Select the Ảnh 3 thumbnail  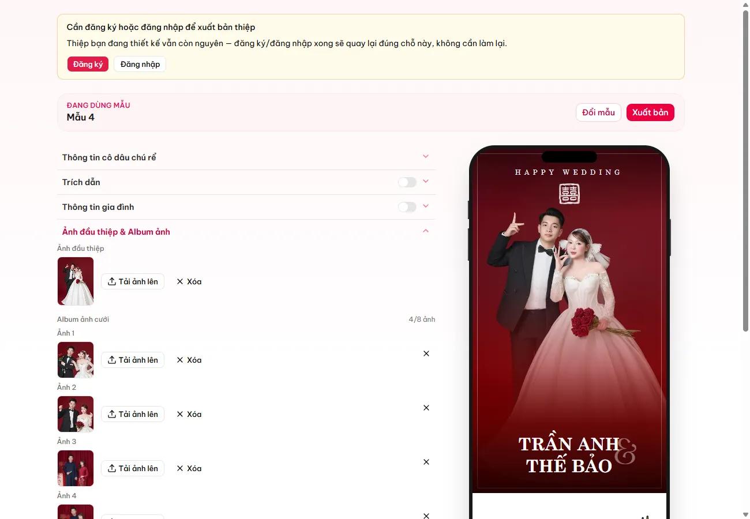pos(76,468)
